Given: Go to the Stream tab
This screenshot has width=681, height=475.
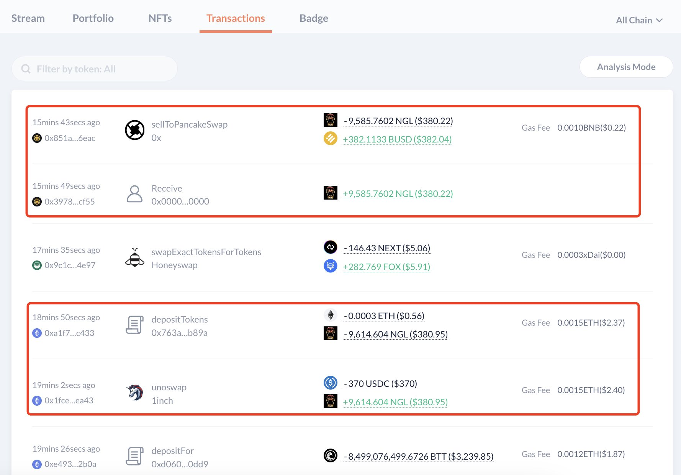Looking at the screenshot, I should coord(28,18).
